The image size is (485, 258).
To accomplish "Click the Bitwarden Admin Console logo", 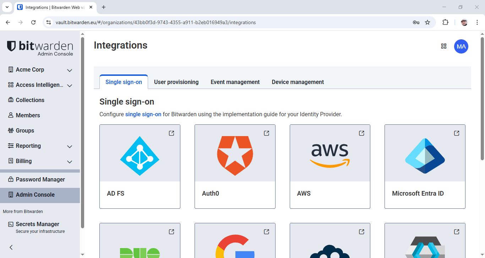I will pyautogui.click(x=40, y=48).
